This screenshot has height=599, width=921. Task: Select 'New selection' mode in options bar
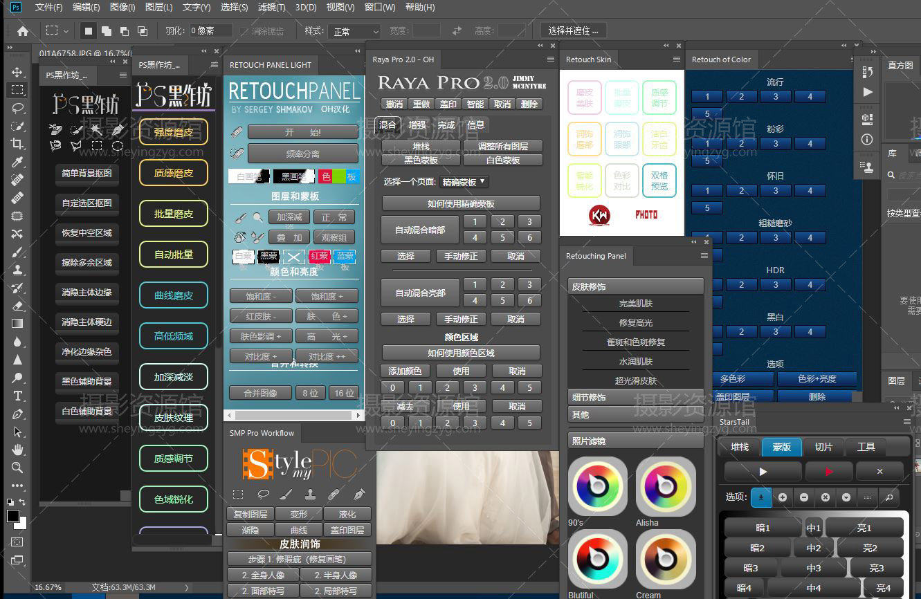[x=89, y=31]
